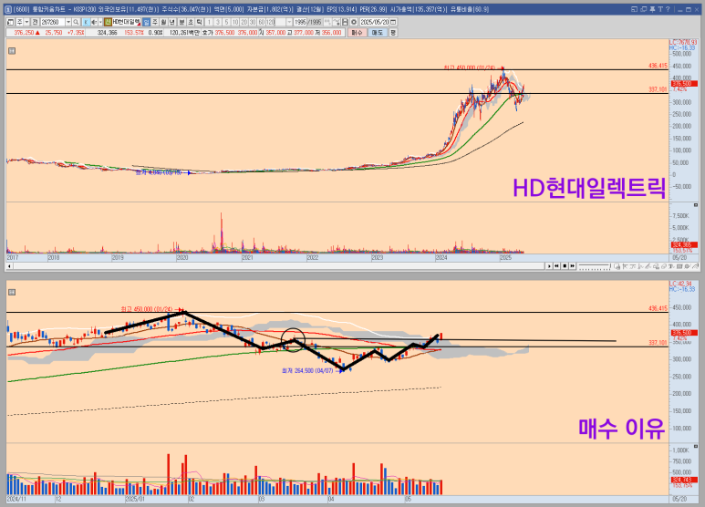
Task: Click the duplicate screen icon in title bar
Action: click(x=643, y=9)
